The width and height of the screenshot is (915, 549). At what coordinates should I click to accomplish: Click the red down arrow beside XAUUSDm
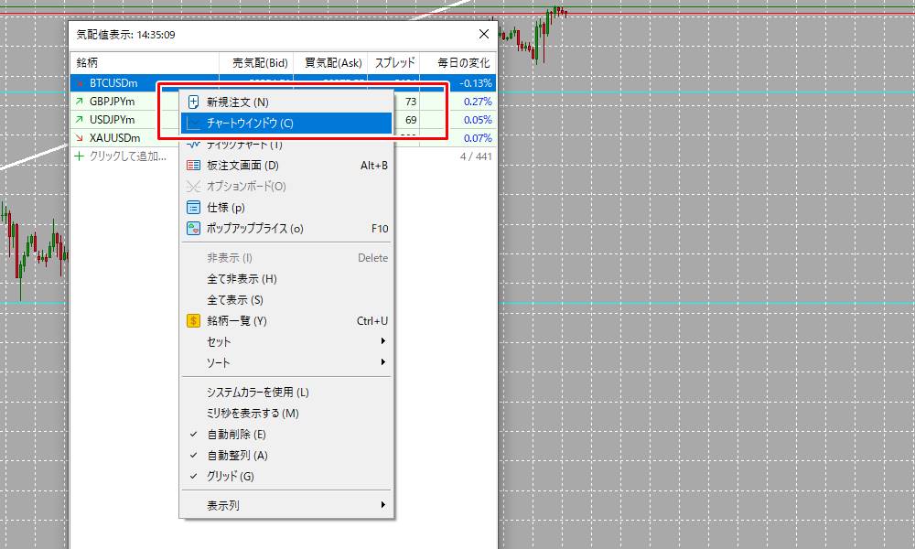80,138
